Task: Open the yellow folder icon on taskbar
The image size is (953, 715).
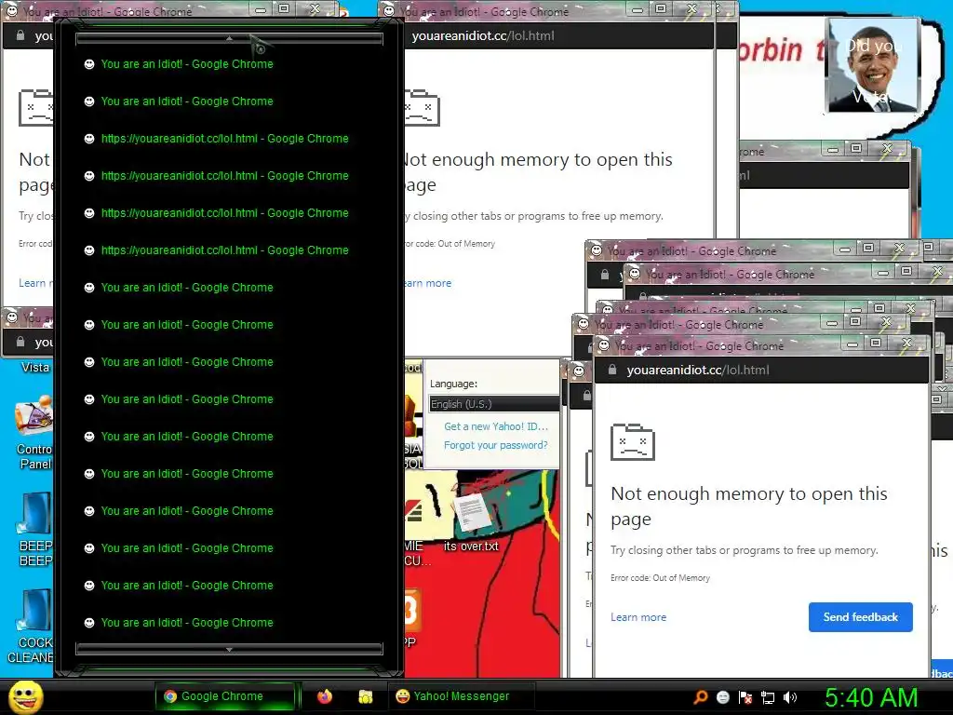Action: (365, 696)
